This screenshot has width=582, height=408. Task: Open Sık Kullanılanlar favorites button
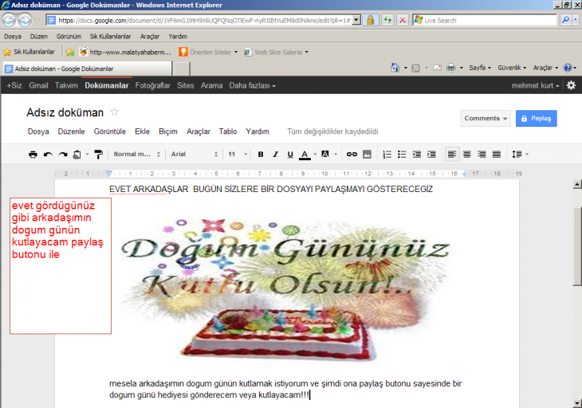[29, 52]
